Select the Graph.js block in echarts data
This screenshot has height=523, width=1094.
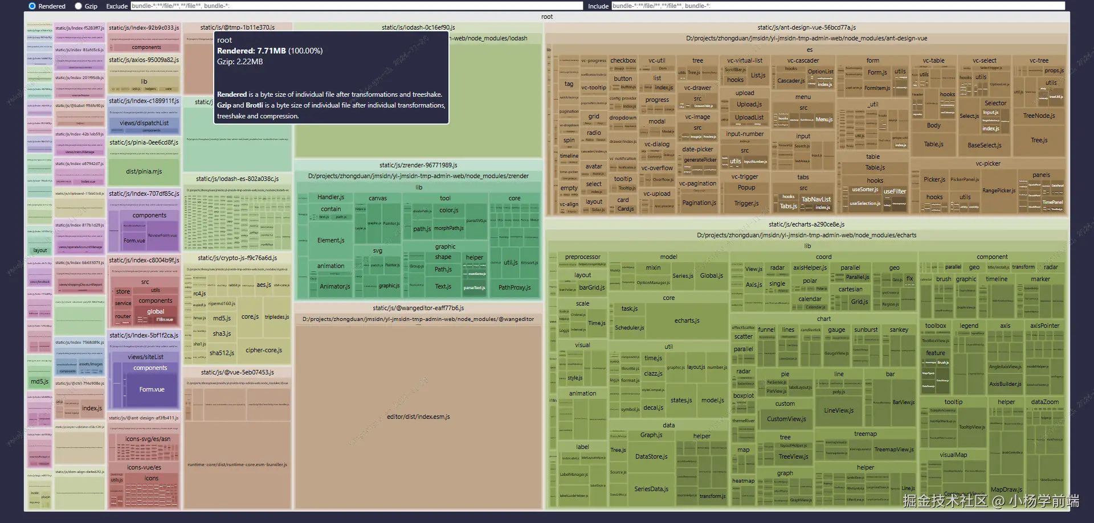[651, 435]
